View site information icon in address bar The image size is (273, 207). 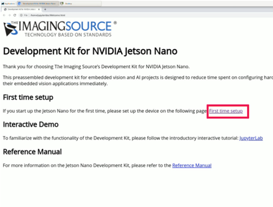click(21, 15)
